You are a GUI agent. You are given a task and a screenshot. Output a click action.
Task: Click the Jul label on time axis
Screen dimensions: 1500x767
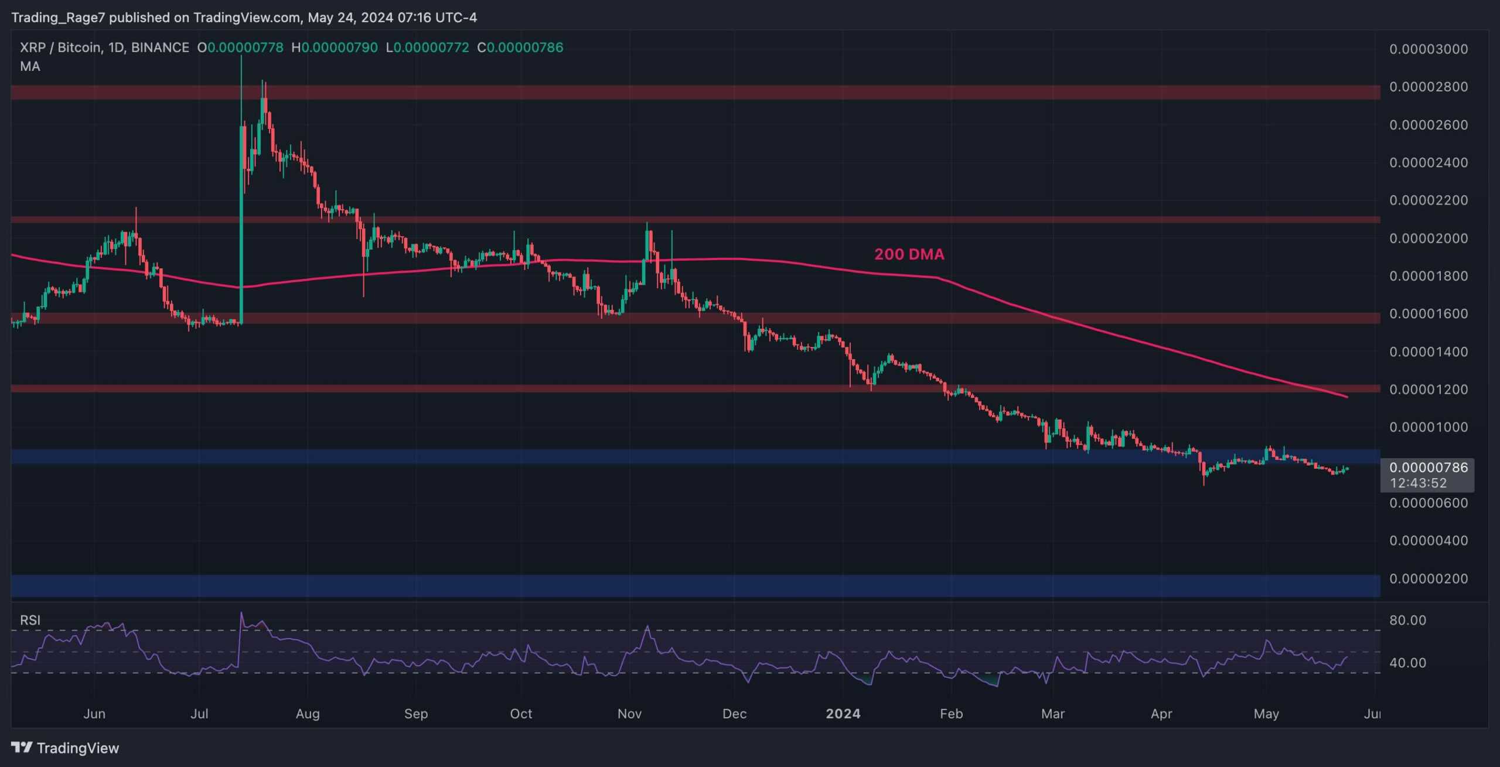tap(199, 714)
